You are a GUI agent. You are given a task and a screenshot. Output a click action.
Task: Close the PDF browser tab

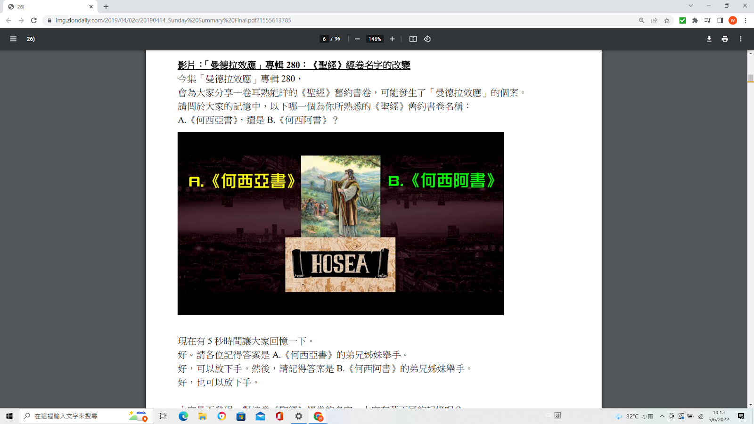(x=91, y=7)
